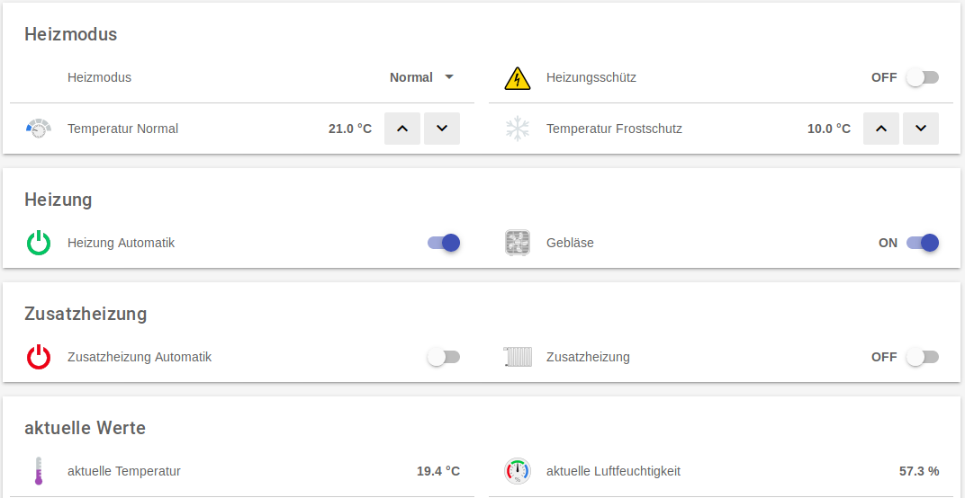965x498 pixels.
Task: Lower Temperatur Frostschutz with the down arrow
Action: pyautogui.click(x=921, y=129)
